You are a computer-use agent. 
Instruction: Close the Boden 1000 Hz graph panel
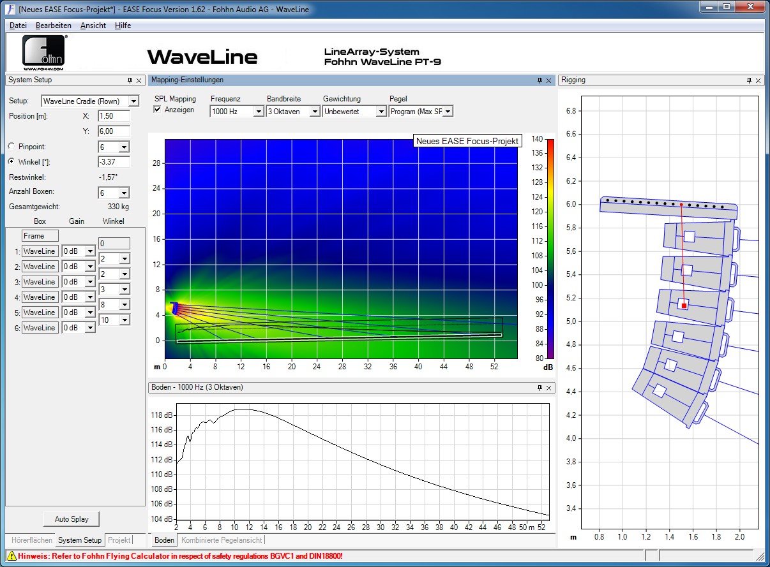(x=549, y=388)
